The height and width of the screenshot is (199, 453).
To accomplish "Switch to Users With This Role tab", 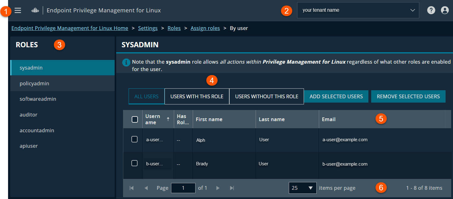I will (x=197, y=96).
